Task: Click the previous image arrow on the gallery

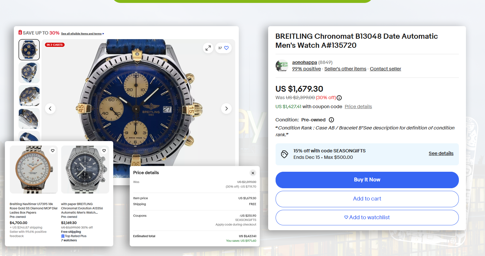Action: 50,108
